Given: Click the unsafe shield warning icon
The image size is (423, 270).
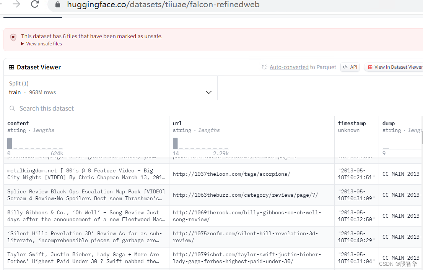Looking at the screenshot, I should pos(13,37).
